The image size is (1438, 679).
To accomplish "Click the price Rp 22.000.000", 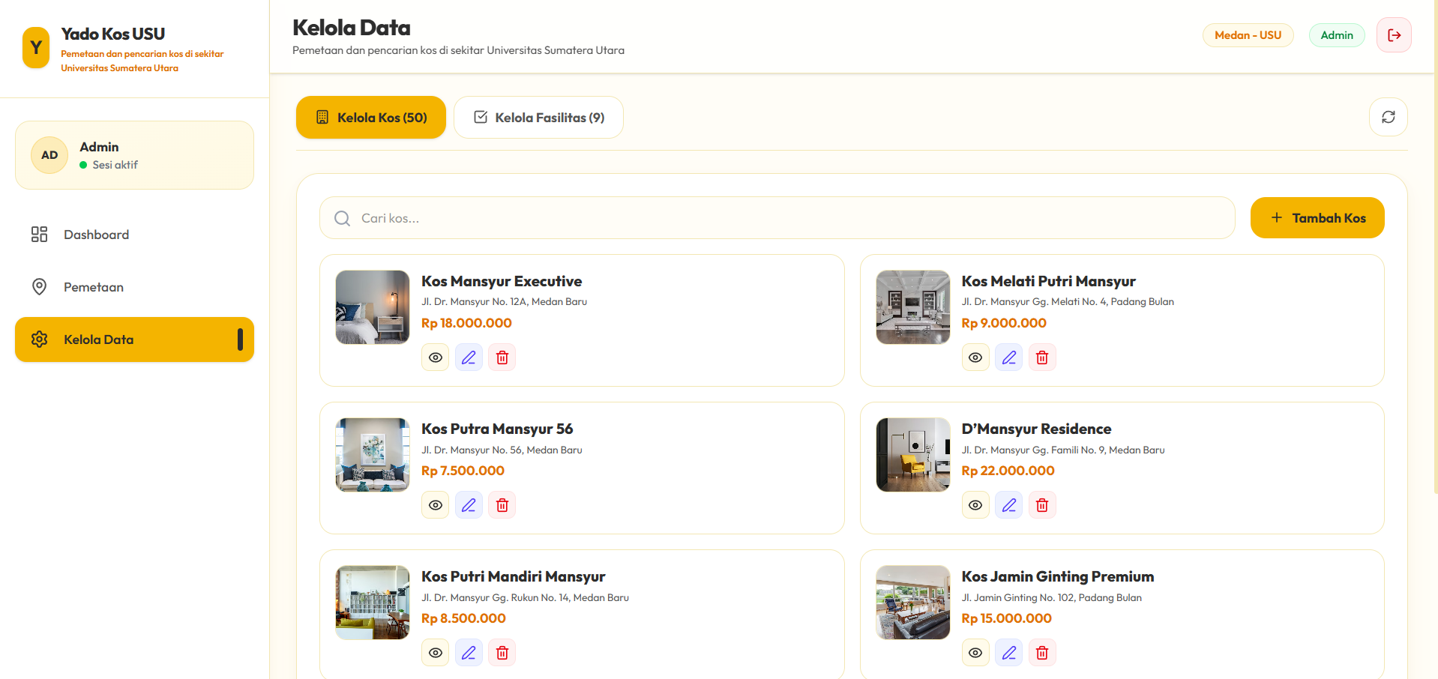I will (x=1008, y=471).
